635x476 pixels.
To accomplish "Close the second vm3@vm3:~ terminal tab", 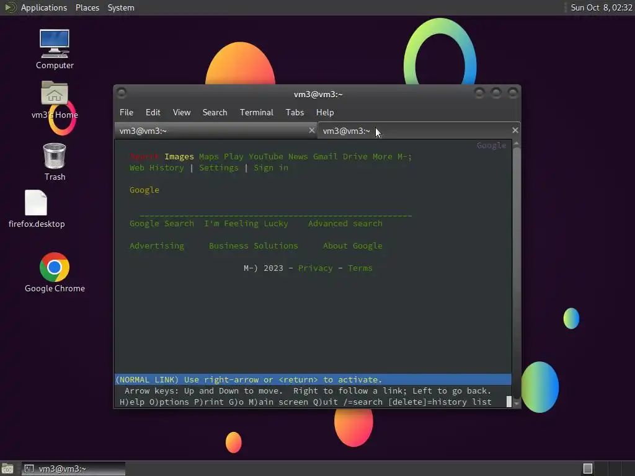I will (515, 130).
